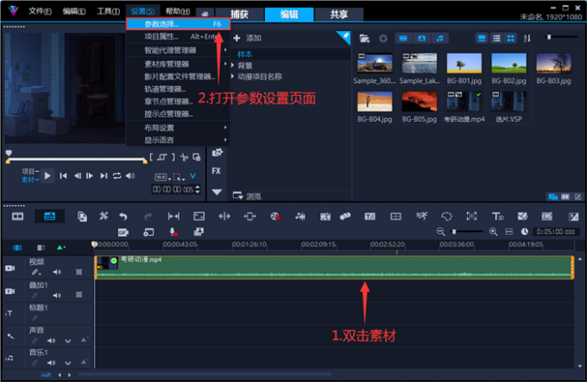Click the sort clips icon in library
The image size is (587, 382).
[x=527, y=38]
